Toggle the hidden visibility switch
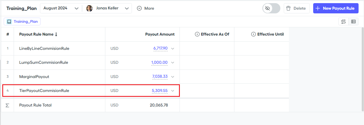364x125 pixels. (271, 8)
